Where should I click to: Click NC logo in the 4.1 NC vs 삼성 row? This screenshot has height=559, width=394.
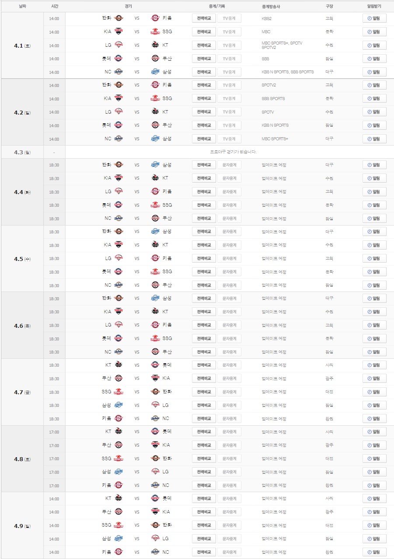click(x=119, y=72)
